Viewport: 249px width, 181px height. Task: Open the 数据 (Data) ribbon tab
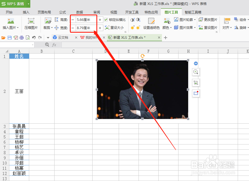(x=79, y=12)
